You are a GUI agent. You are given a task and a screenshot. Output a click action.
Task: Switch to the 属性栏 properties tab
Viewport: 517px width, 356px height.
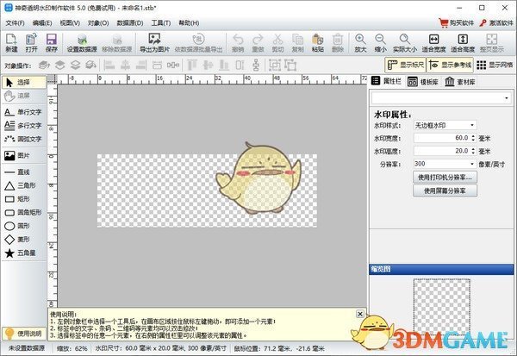pyautogui.click(x=386, y=82)
